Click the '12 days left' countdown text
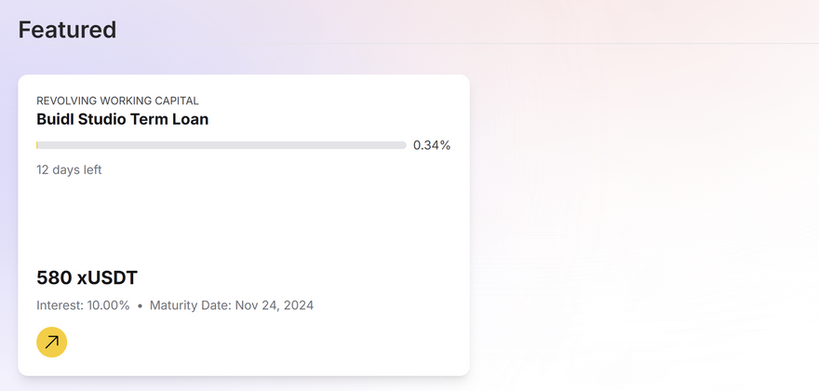 69,169
